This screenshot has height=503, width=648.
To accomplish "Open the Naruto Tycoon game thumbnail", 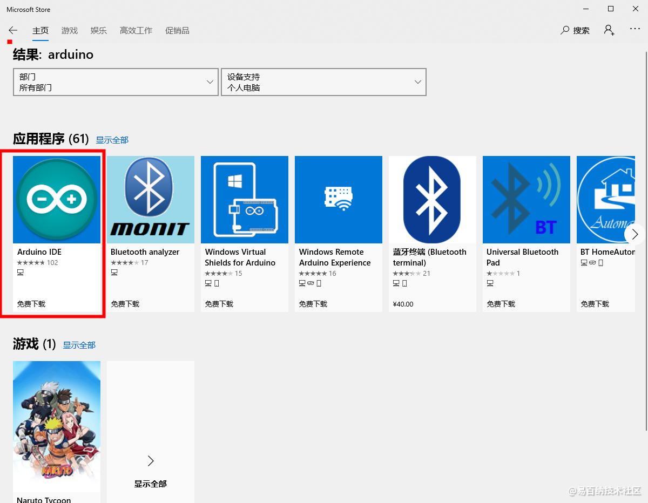I will (57, 426).
